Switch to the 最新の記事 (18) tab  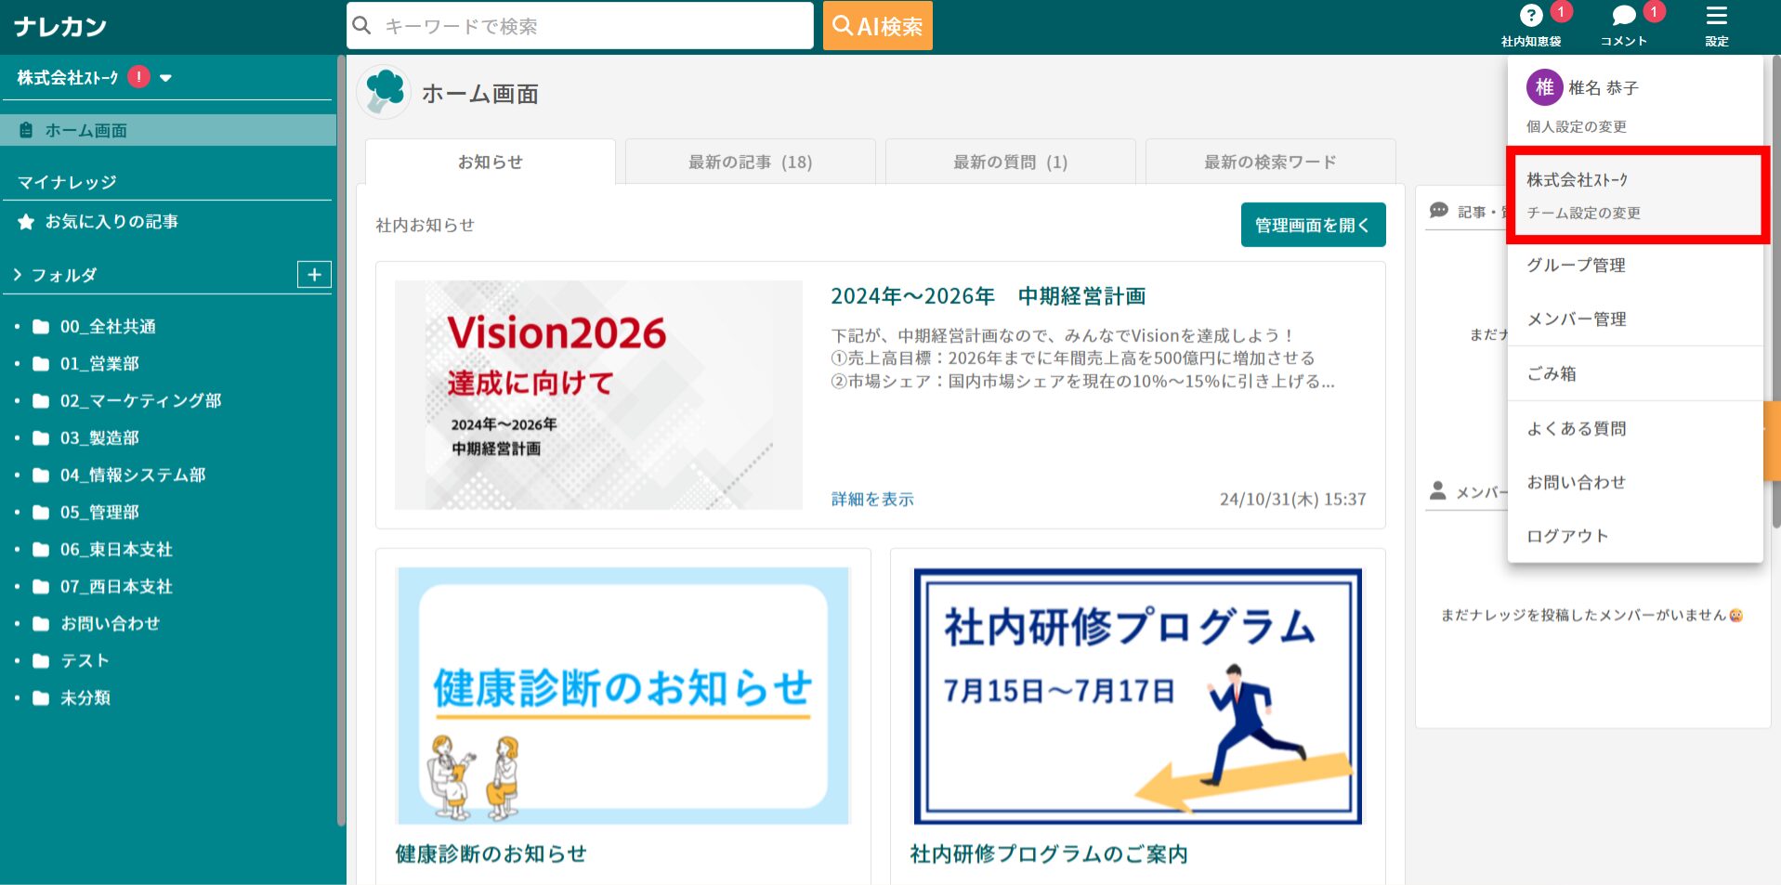click(x=751, y=162)
